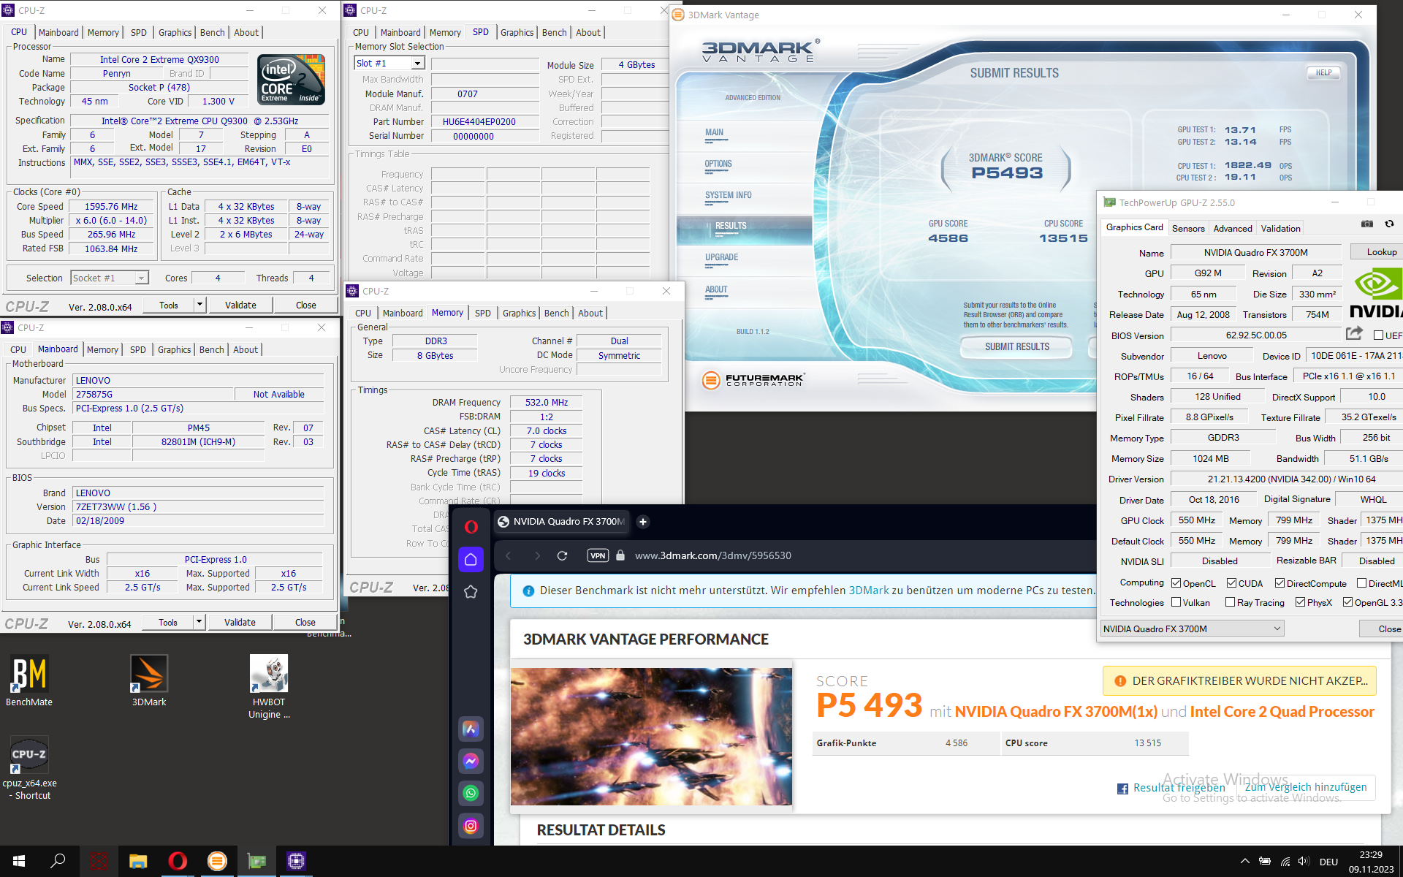This screenshot has height=877, width=1403.
Task: Open Bench tab in top-left CPU-Z
Action: (212, 32)
